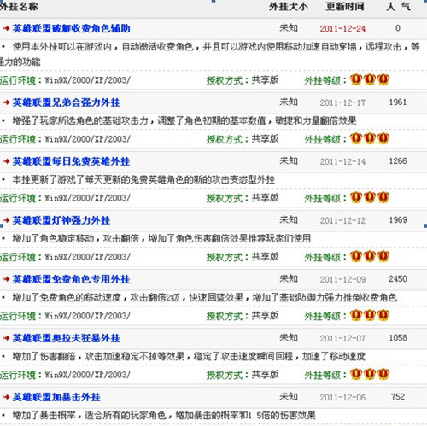Click description starting 增加了伤害翻倍
Image resolution: width=427 pixels, height=426 pixels.
pyautogui.click(x=189, y=356)
